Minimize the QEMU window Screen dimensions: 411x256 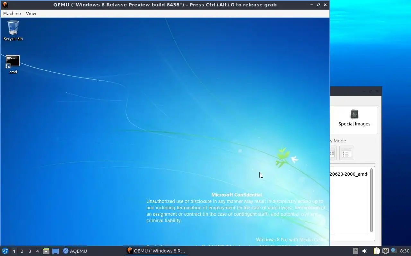(x=312, y=5)
